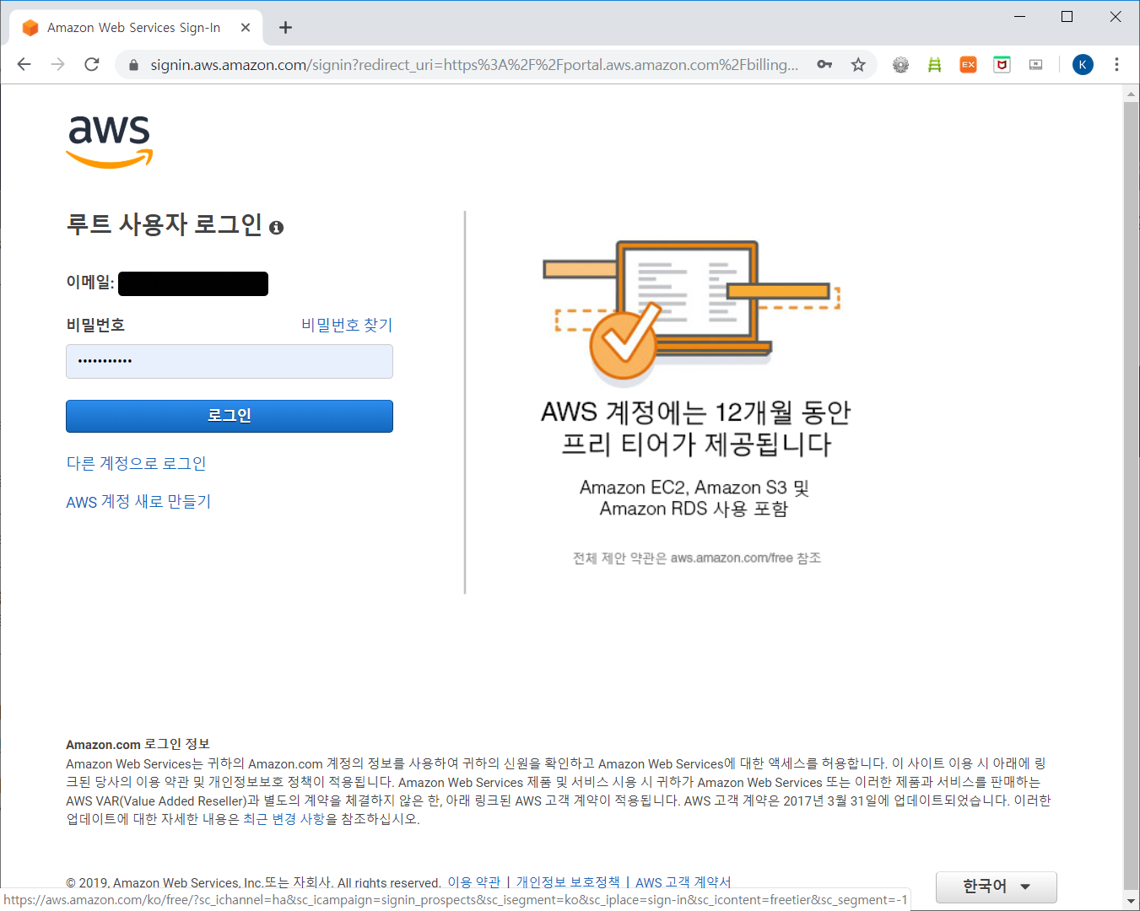Open the 최근 변경 사항 link
The width and height of the screenshot is (1140, 911).
pyautogui.click(x=284, y=819)
